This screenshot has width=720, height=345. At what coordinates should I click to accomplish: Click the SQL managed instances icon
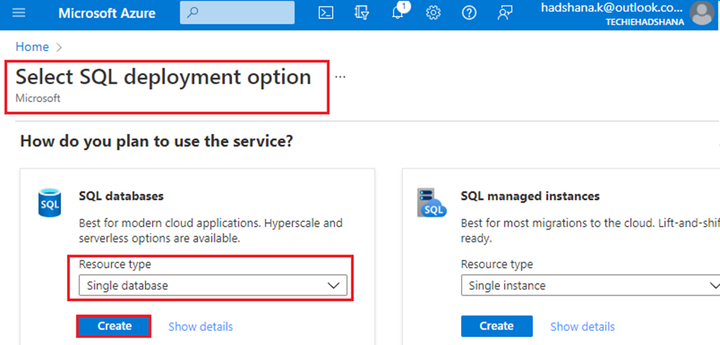click(x=431, y=202)
